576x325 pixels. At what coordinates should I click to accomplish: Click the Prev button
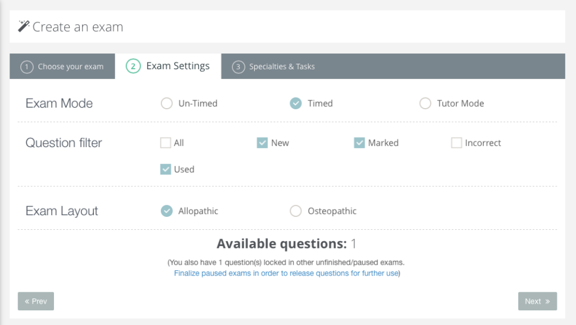tap(35, 301)
